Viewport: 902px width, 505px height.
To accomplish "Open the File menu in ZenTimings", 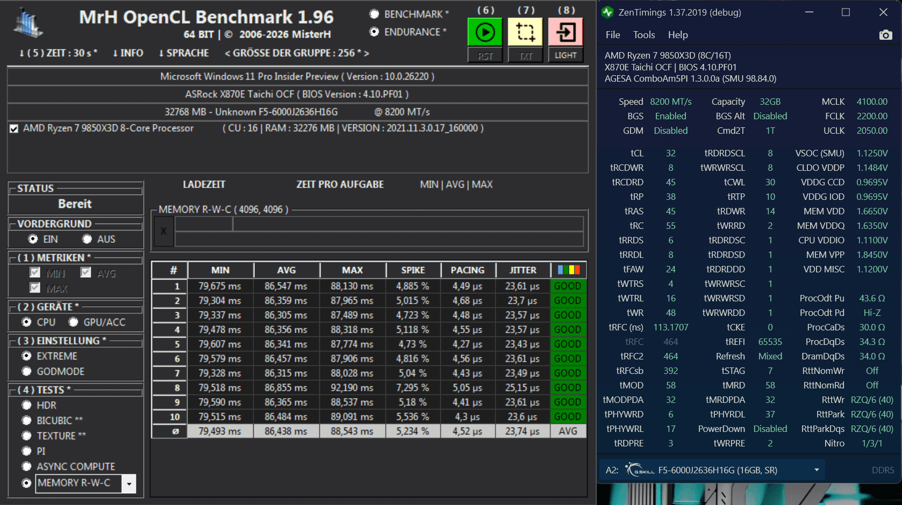I will (613, 35).
